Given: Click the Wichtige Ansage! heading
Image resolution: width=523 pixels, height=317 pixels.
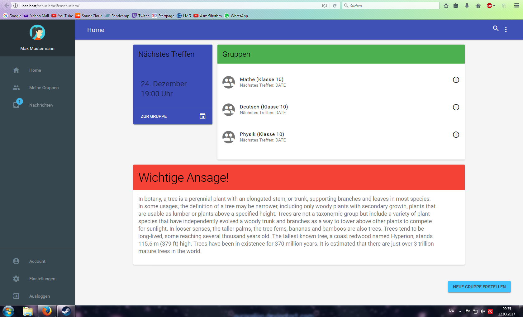Looking at the screenshot, I should (x=183, y=178).
